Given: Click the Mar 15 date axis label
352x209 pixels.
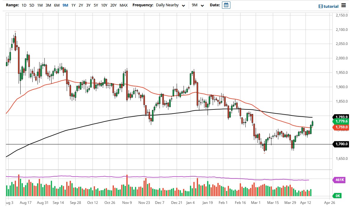Looking at the screenshot, I should 273,203.
